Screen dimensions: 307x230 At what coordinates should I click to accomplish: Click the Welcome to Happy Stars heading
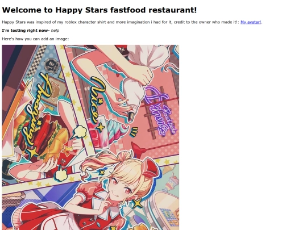pyautogui.click(x=99, y=10)
